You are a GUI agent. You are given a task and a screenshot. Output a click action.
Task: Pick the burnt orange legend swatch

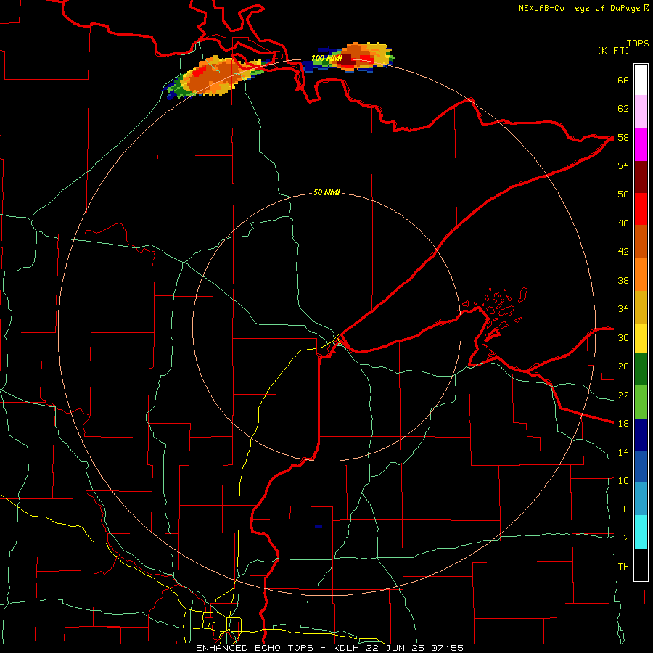[x=641, y=241]
